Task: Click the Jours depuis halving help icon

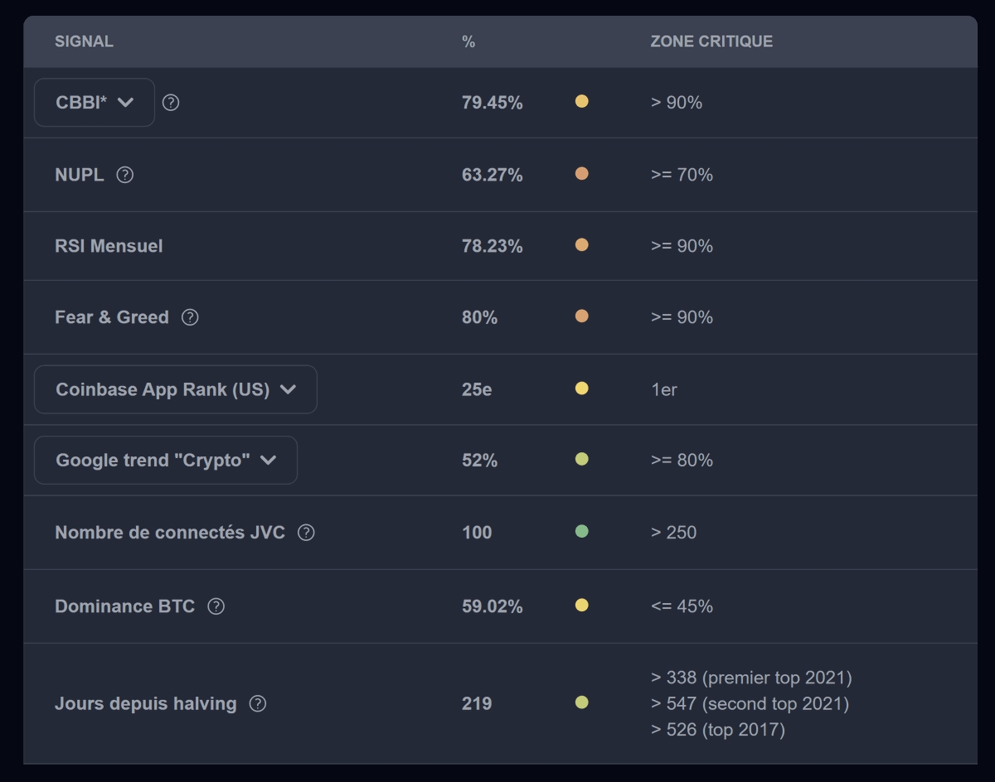Action: 258,704
